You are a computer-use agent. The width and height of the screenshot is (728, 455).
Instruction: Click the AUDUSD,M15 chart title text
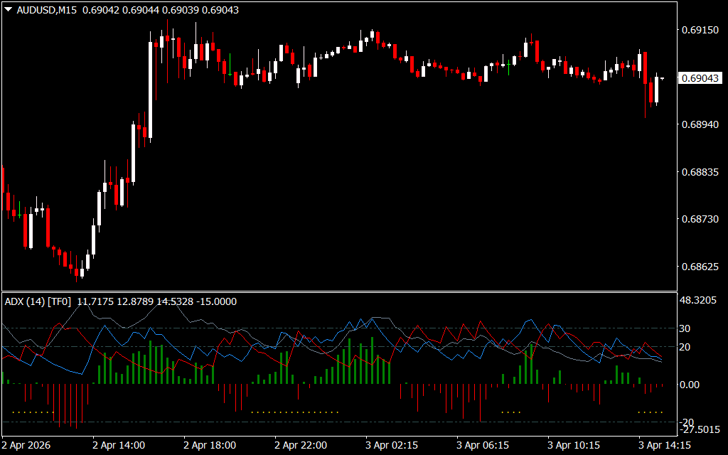47,10
